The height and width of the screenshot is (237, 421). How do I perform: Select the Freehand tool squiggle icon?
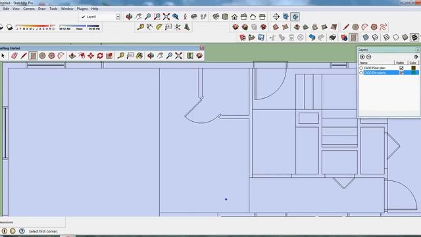coord(384,27)
